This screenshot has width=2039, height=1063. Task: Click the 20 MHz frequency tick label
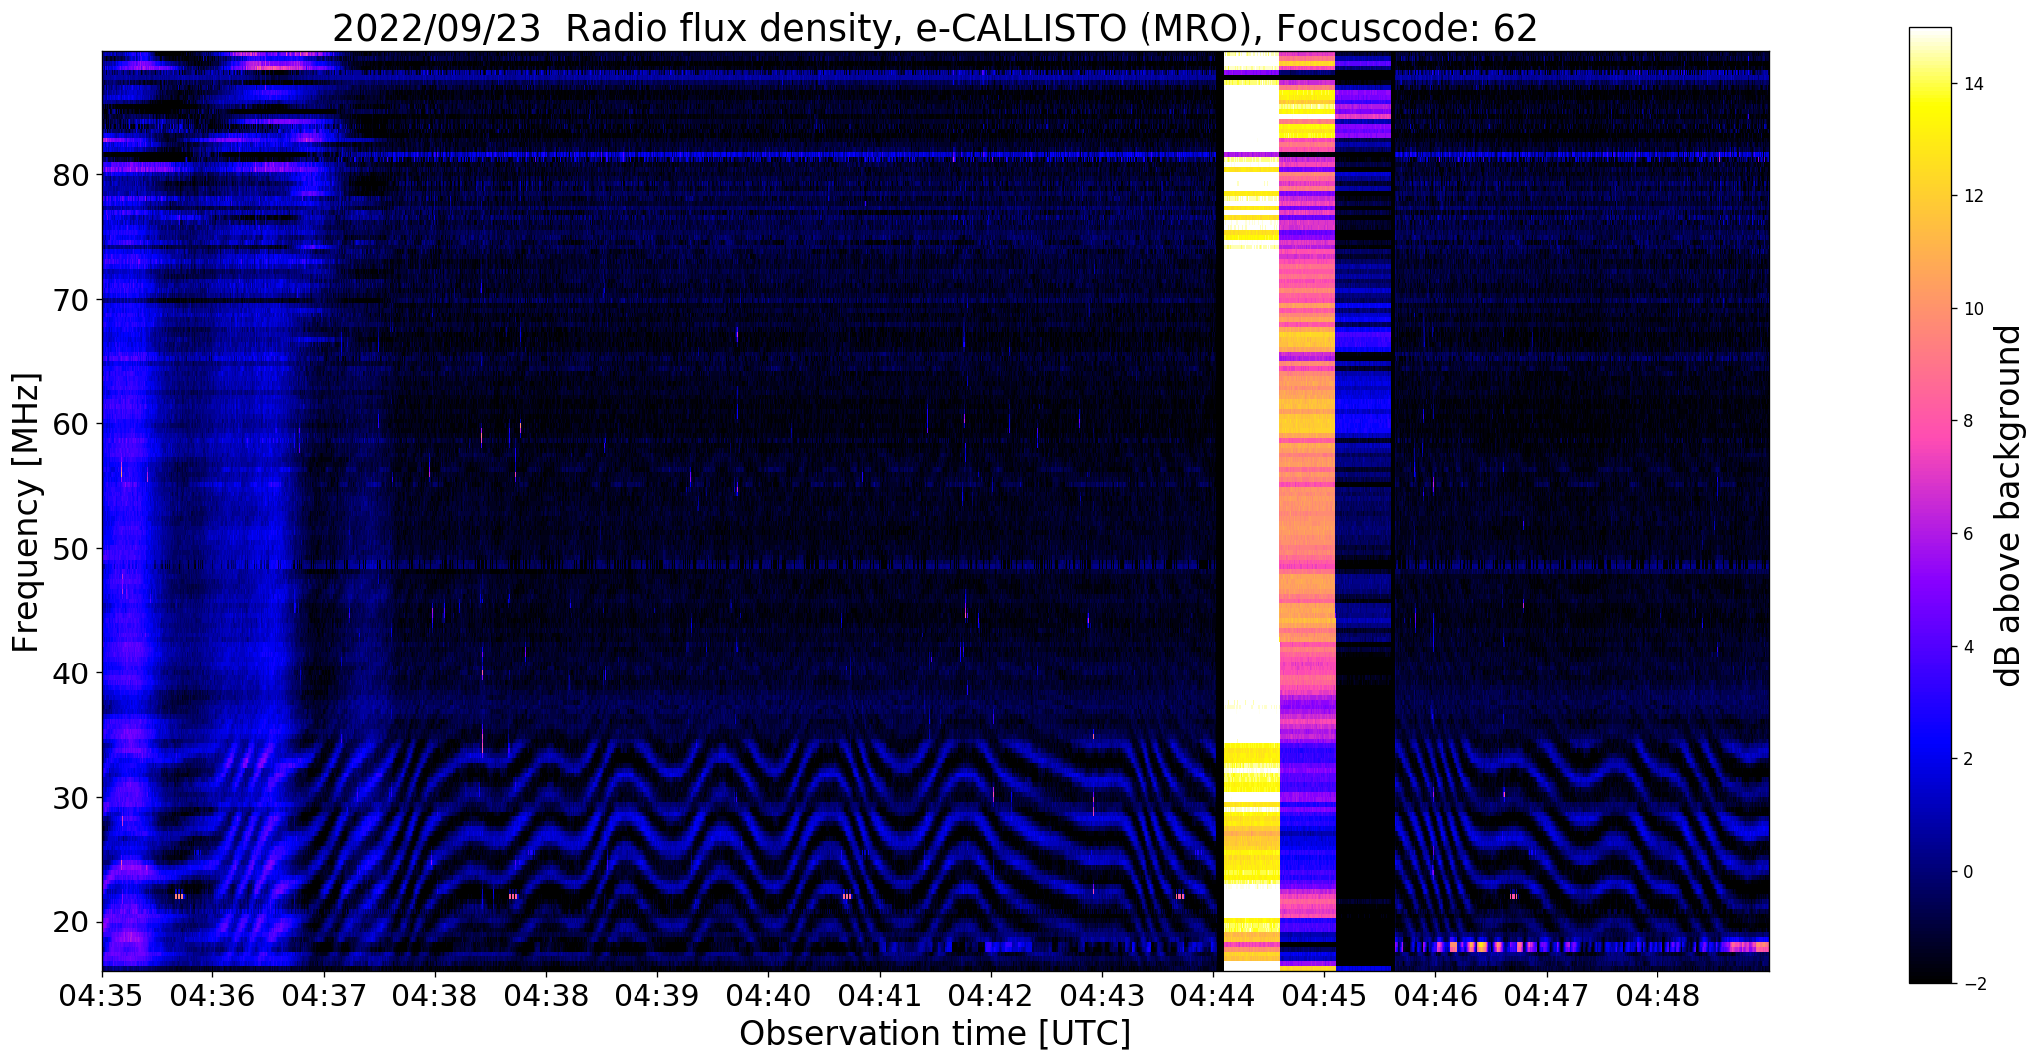point(71,924)
